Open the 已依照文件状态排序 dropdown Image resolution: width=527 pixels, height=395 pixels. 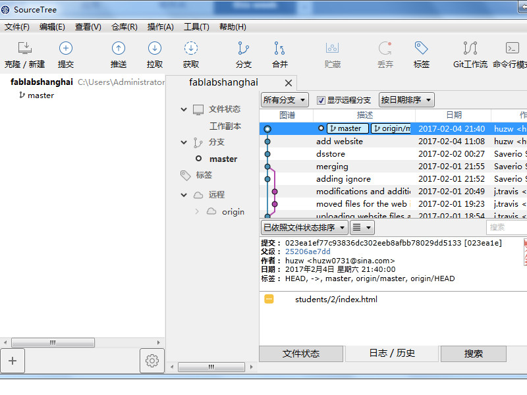pyautogui.click(x=304, y=228)
